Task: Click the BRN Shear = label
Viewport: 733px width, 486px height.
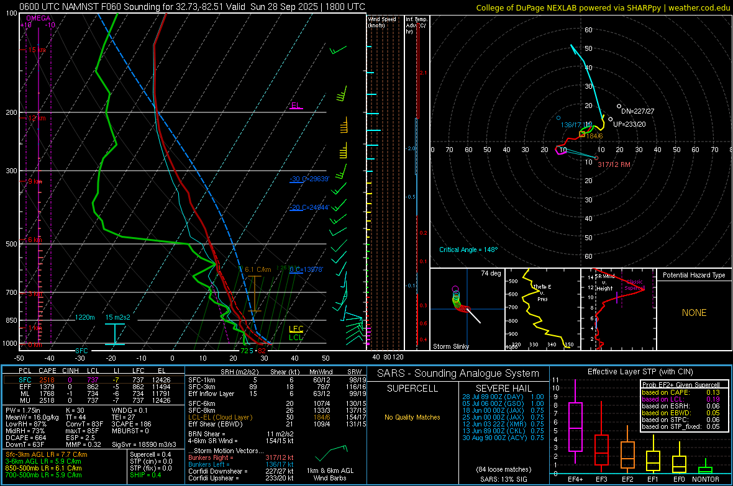Action: [x=206, y=434]
